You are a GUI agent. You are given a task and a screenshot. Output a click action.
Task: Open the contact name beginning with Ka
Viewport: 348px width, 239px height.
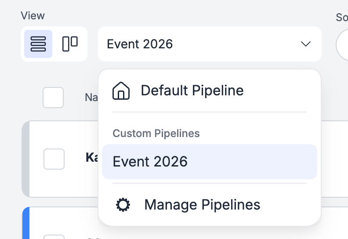click(x=92, y=158)
